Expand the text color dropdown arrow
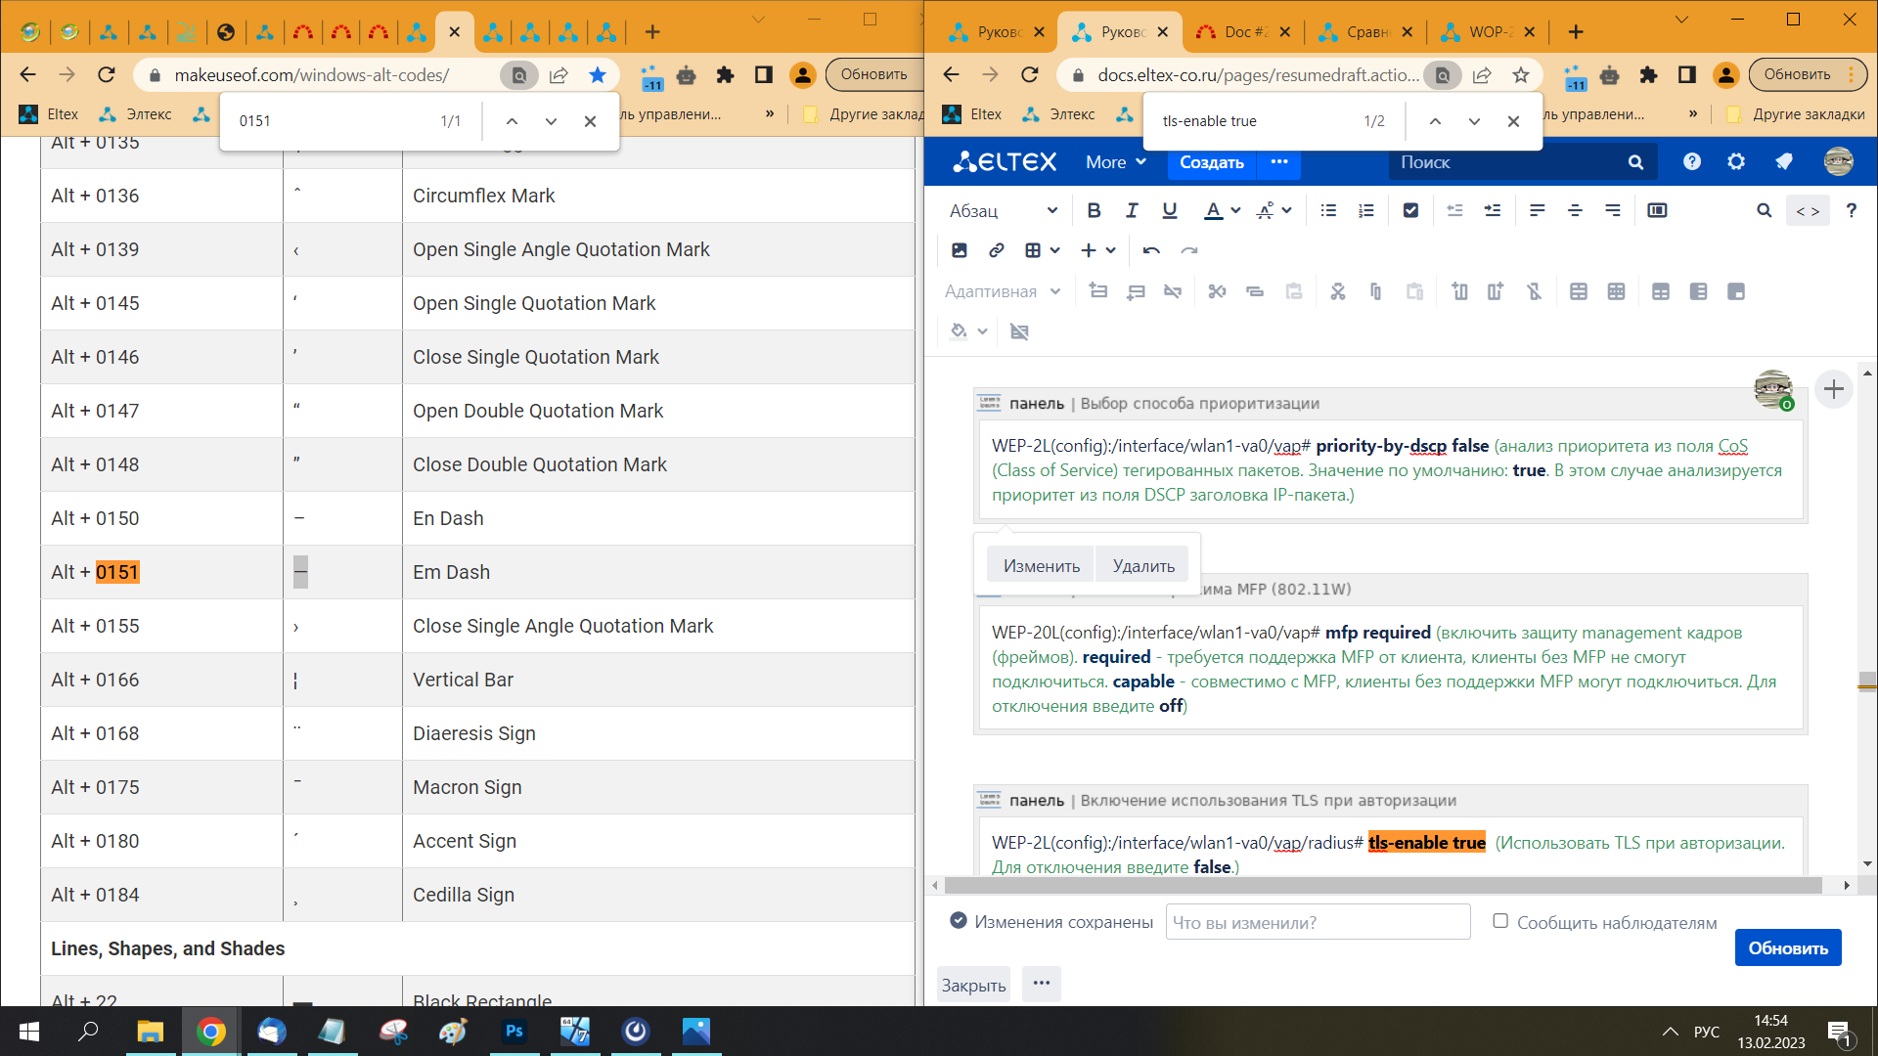Viewport: 1878px width, 1056px height. point(1236,210)
